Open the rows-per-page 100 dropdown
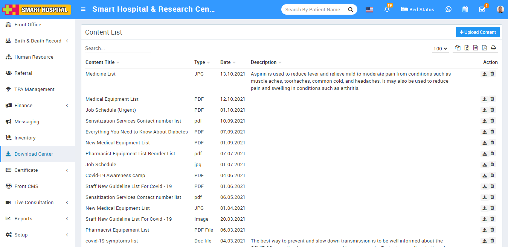Image resolution: width=508 pixels, height=247 pixels. (x=440, y=48)
